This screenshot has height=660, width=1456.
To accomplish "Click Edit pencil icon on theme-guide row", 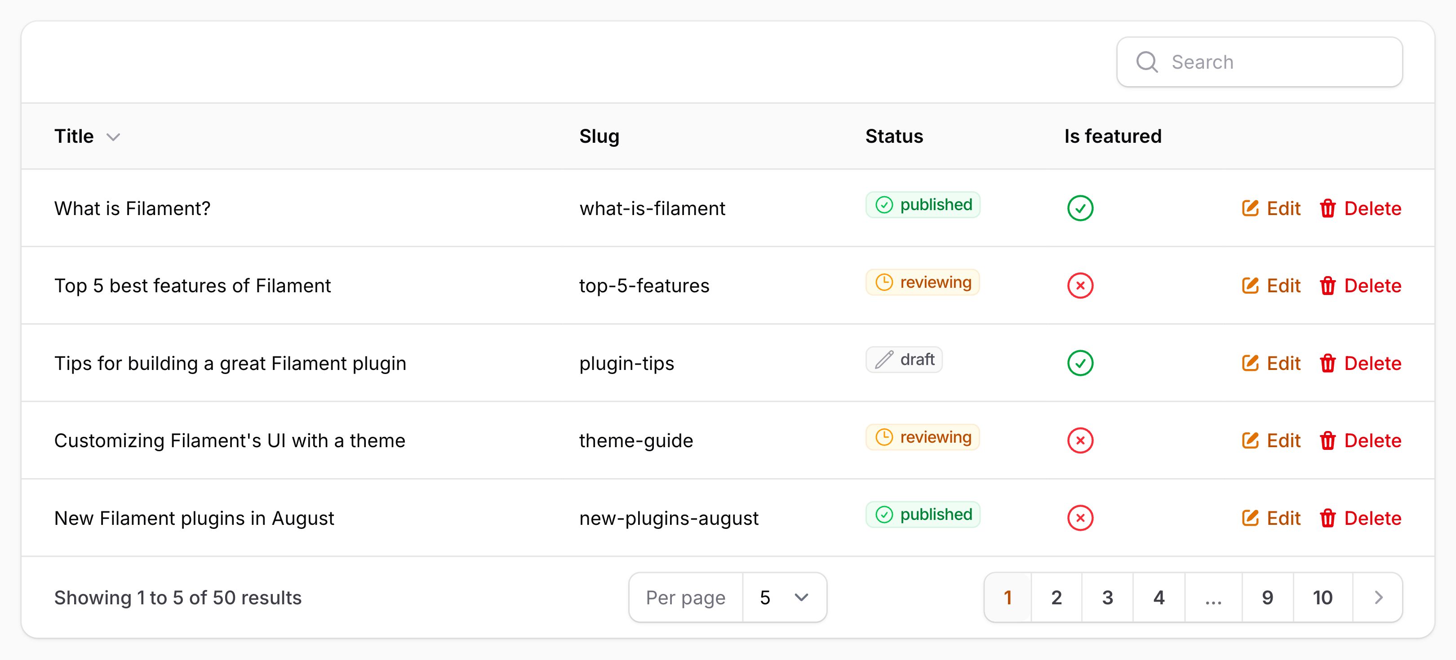I will 1250,440.
